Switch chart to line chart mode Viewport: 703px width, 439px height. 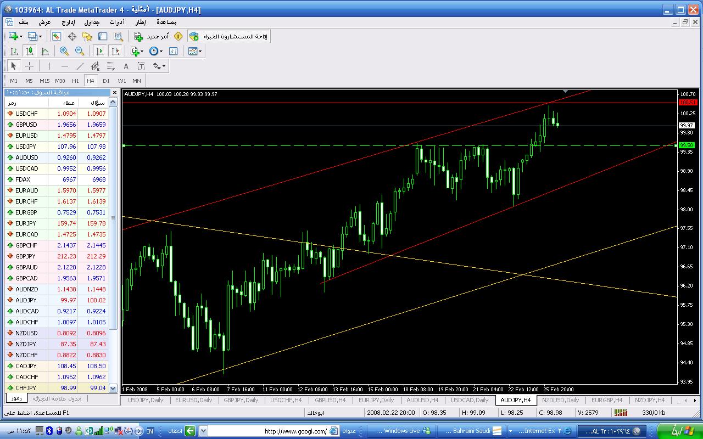tap(45, 51)
